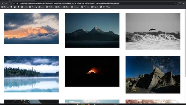Open the Someday bookmarks folder
The image size is (186, 105).
(75, 7)
